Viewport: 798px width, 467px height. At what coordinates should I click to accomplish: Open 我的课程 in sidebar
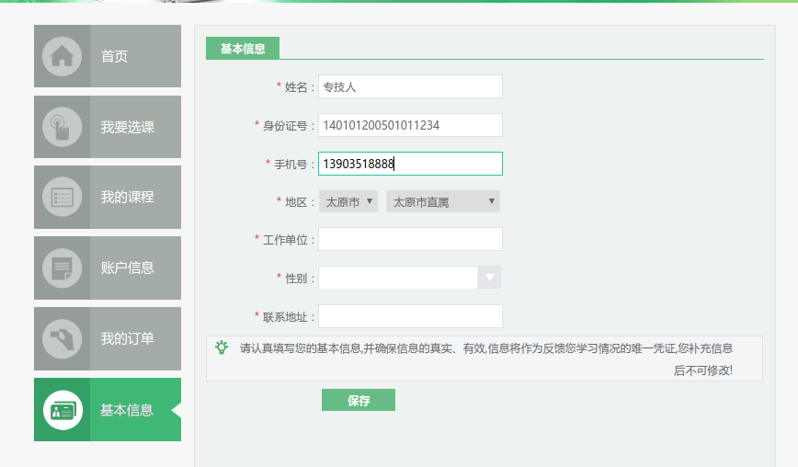(x=108, y=198)
